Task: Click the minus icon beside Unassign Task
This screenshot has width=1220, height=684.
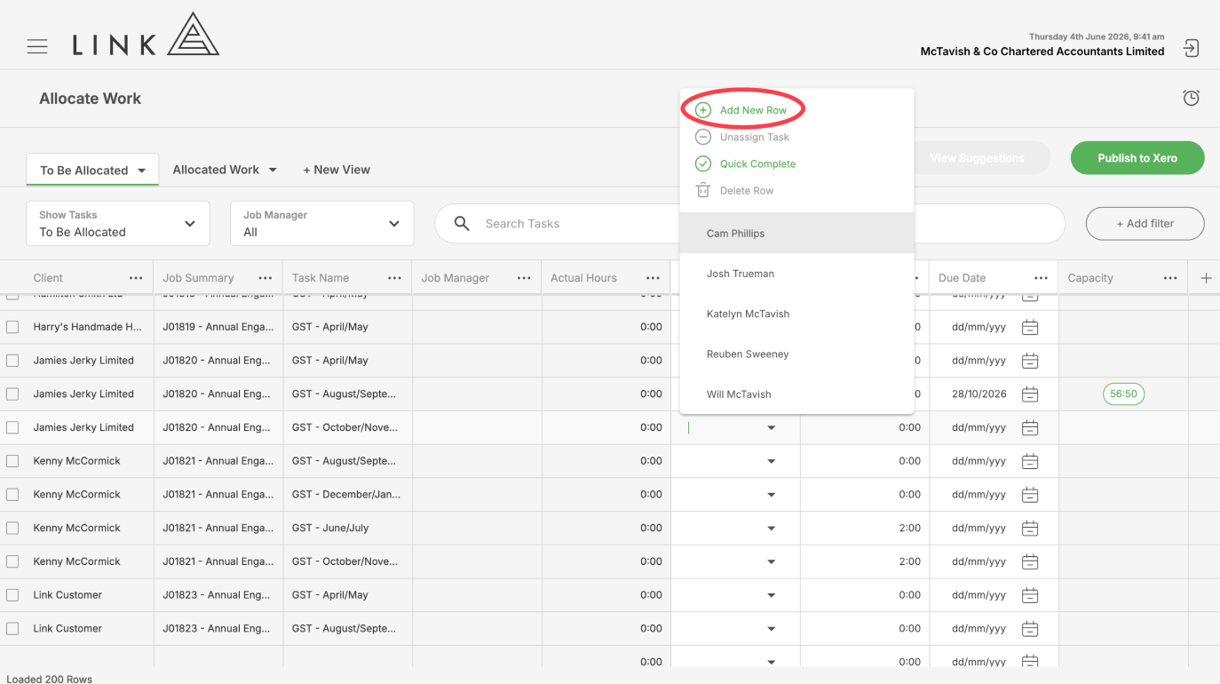Action: tap(702, 137)
